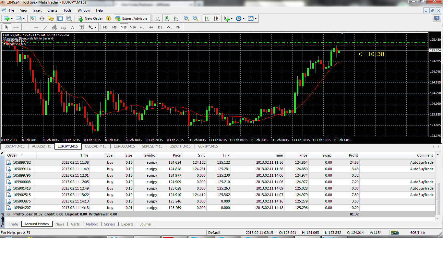This screenshot has height=263, width=443.
Task: Expand the Profiles dropdown arrow
Action: tap(24, 18)
